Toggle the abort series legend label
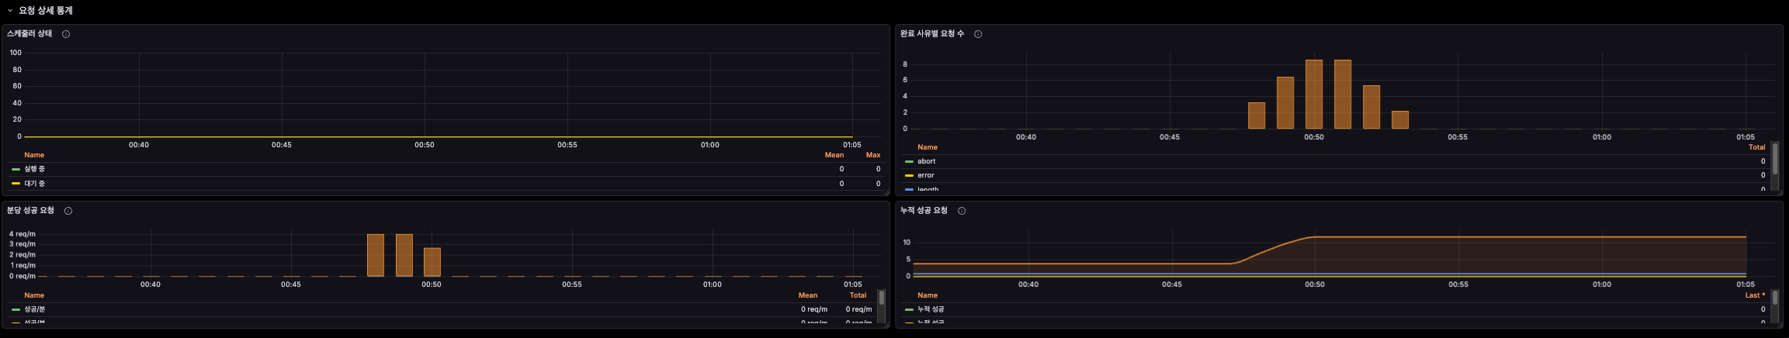The image size is (1789, 338). click(927, 161)
